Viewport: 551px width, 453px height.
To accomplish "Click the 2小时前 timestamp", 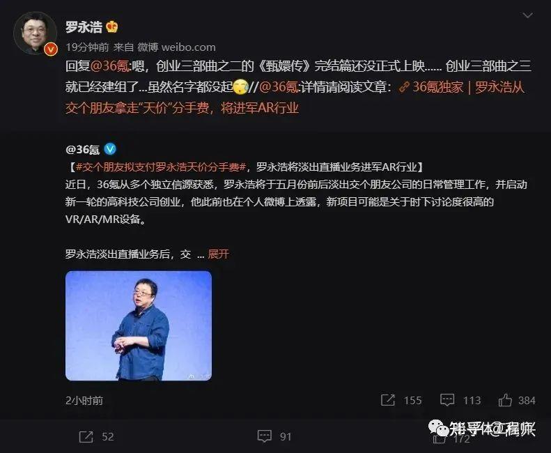I will [x=84, y=400].
